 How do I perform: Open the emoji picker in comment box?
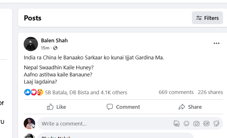click(186, 123)
